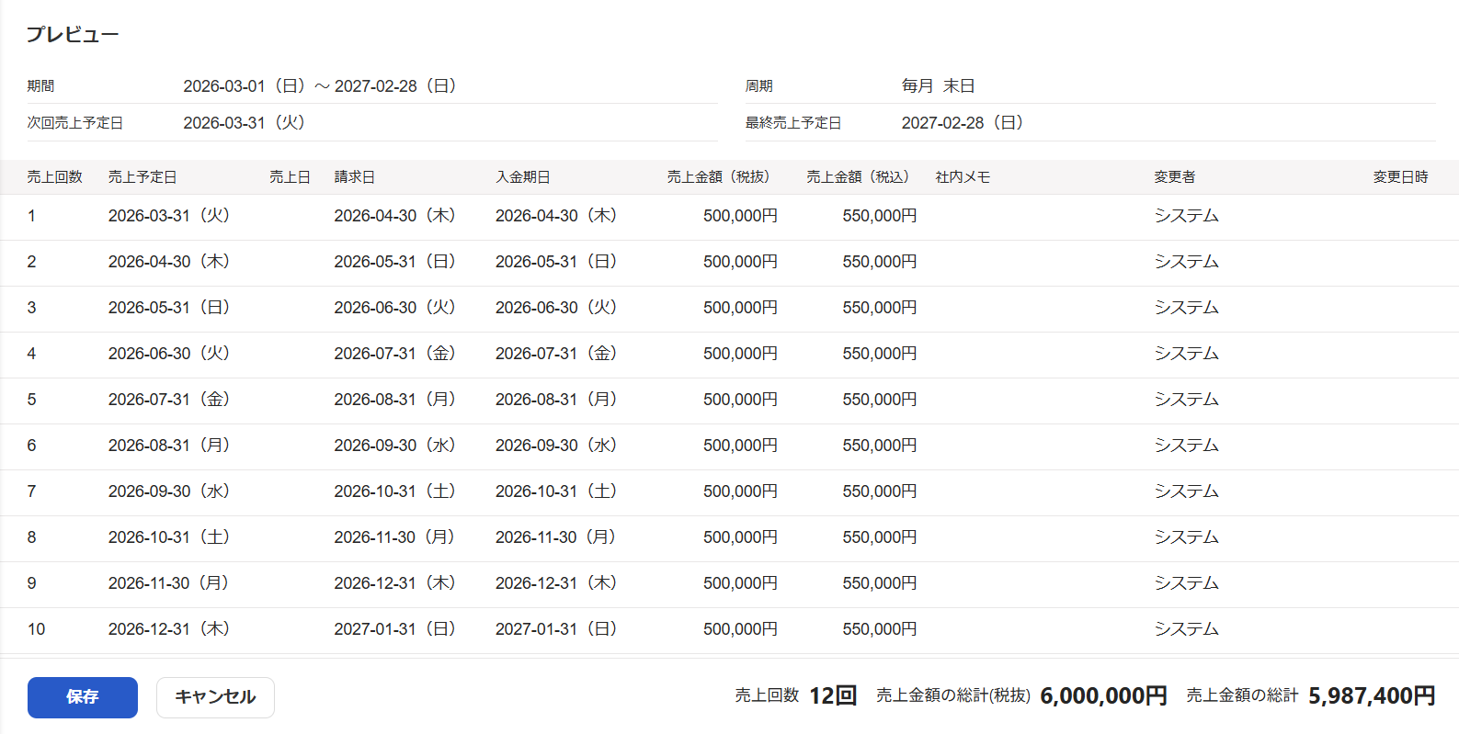The width and height of the screenshot is (1459, 734).
Task: Click the 請求日 column header
Action: 354,177
